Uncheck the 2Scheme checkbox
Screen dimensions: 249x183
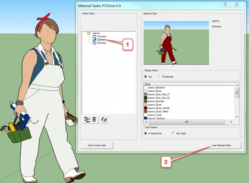[x=95, y=40]
